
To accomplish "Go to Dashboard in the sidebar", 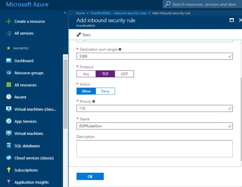I will [x=24, y=60].
